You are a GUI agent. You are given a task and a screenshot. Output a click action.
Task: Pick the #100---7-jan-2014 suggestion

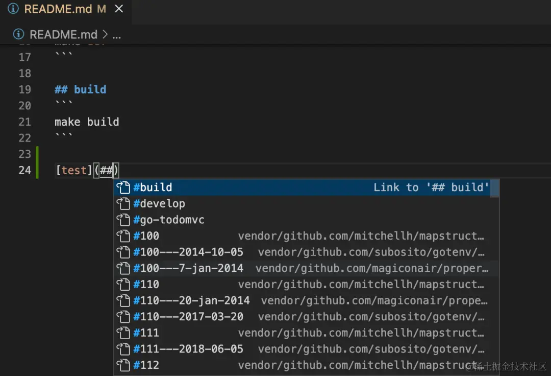(302, 268)
